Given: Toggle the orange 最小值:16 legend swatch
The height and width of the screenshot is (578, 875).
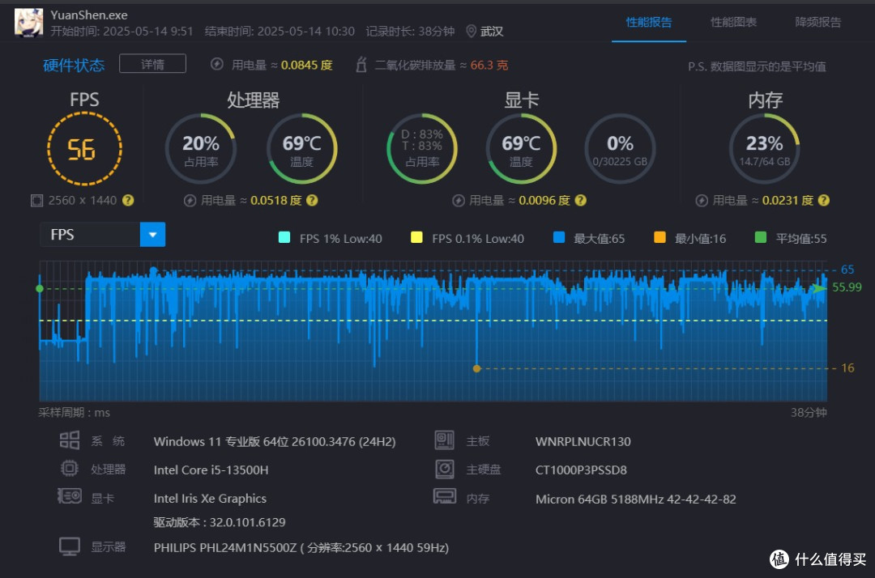Looking at the screenshot, I should (x=659, y=237).
